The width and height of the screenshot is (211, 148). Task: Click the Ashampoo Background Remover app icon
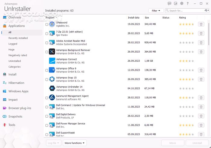52,51
